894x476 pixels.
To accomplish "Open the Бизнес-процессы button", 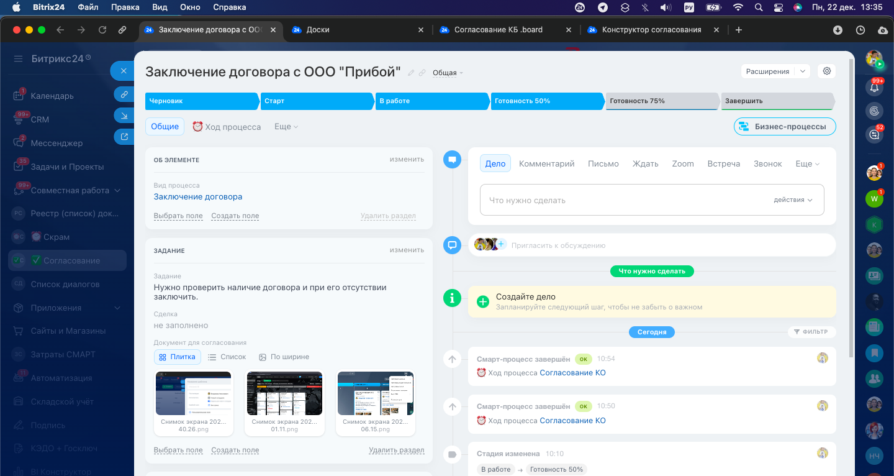I will (784, 127).
